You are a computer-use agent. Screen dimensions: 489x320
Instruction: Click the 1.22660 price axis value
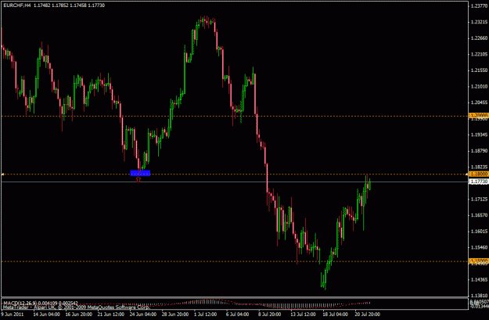[x=480, y=38]
